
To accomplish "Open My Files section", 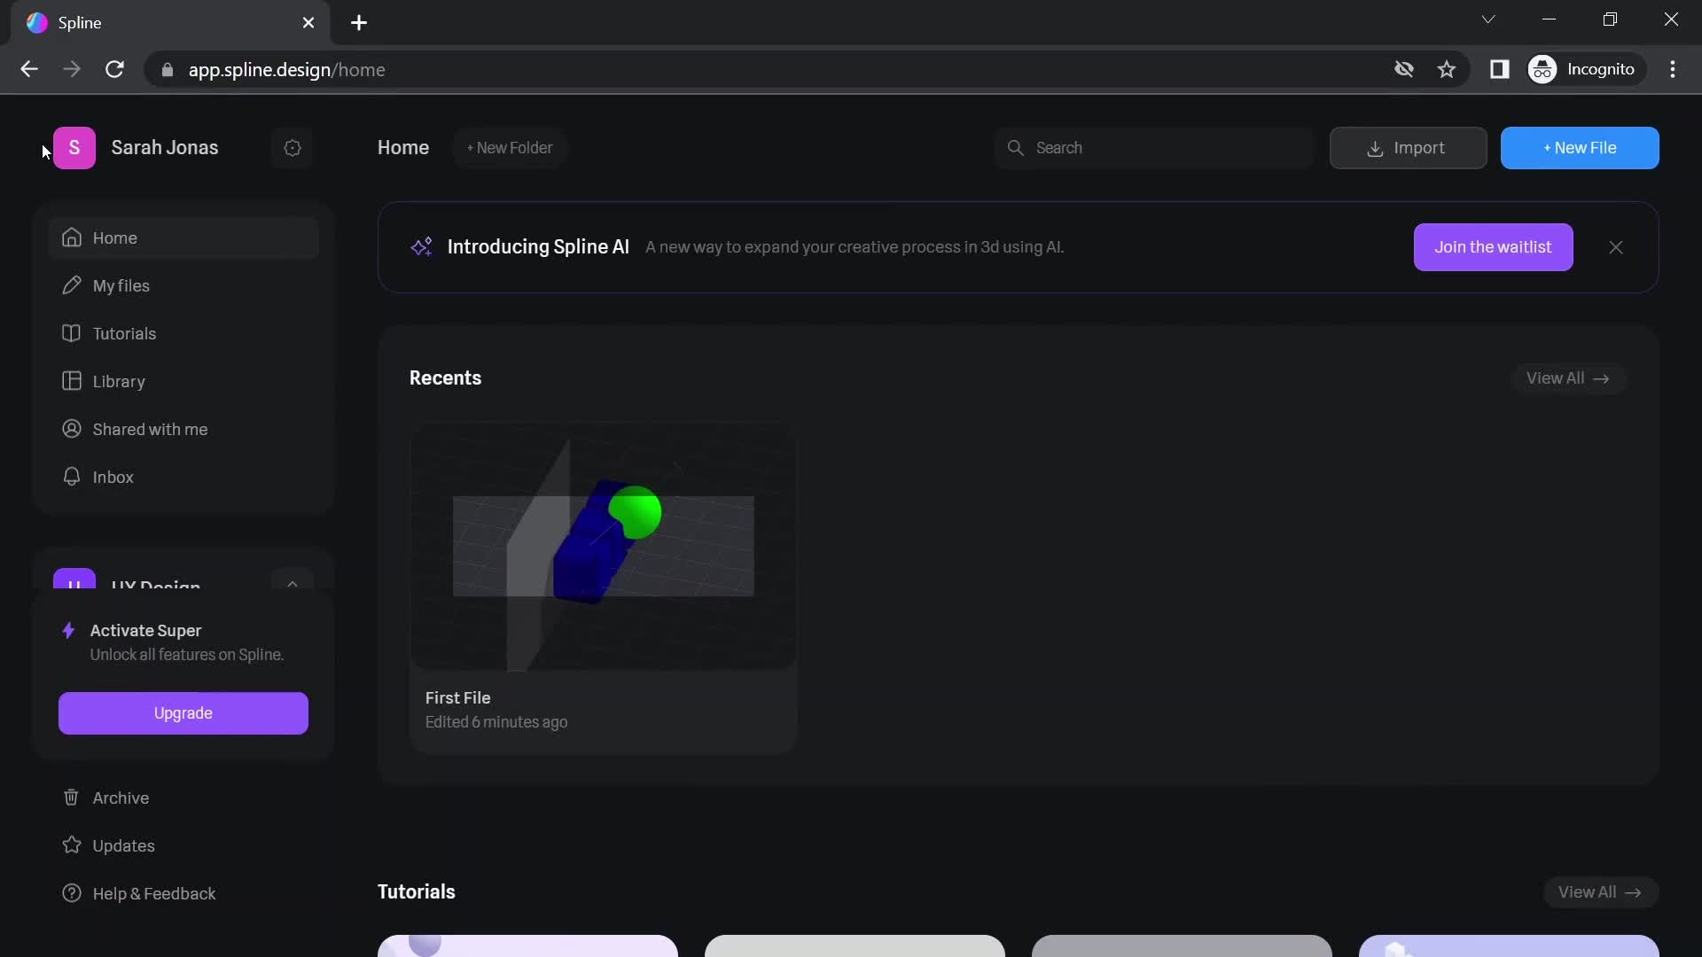I will point(121,285).
